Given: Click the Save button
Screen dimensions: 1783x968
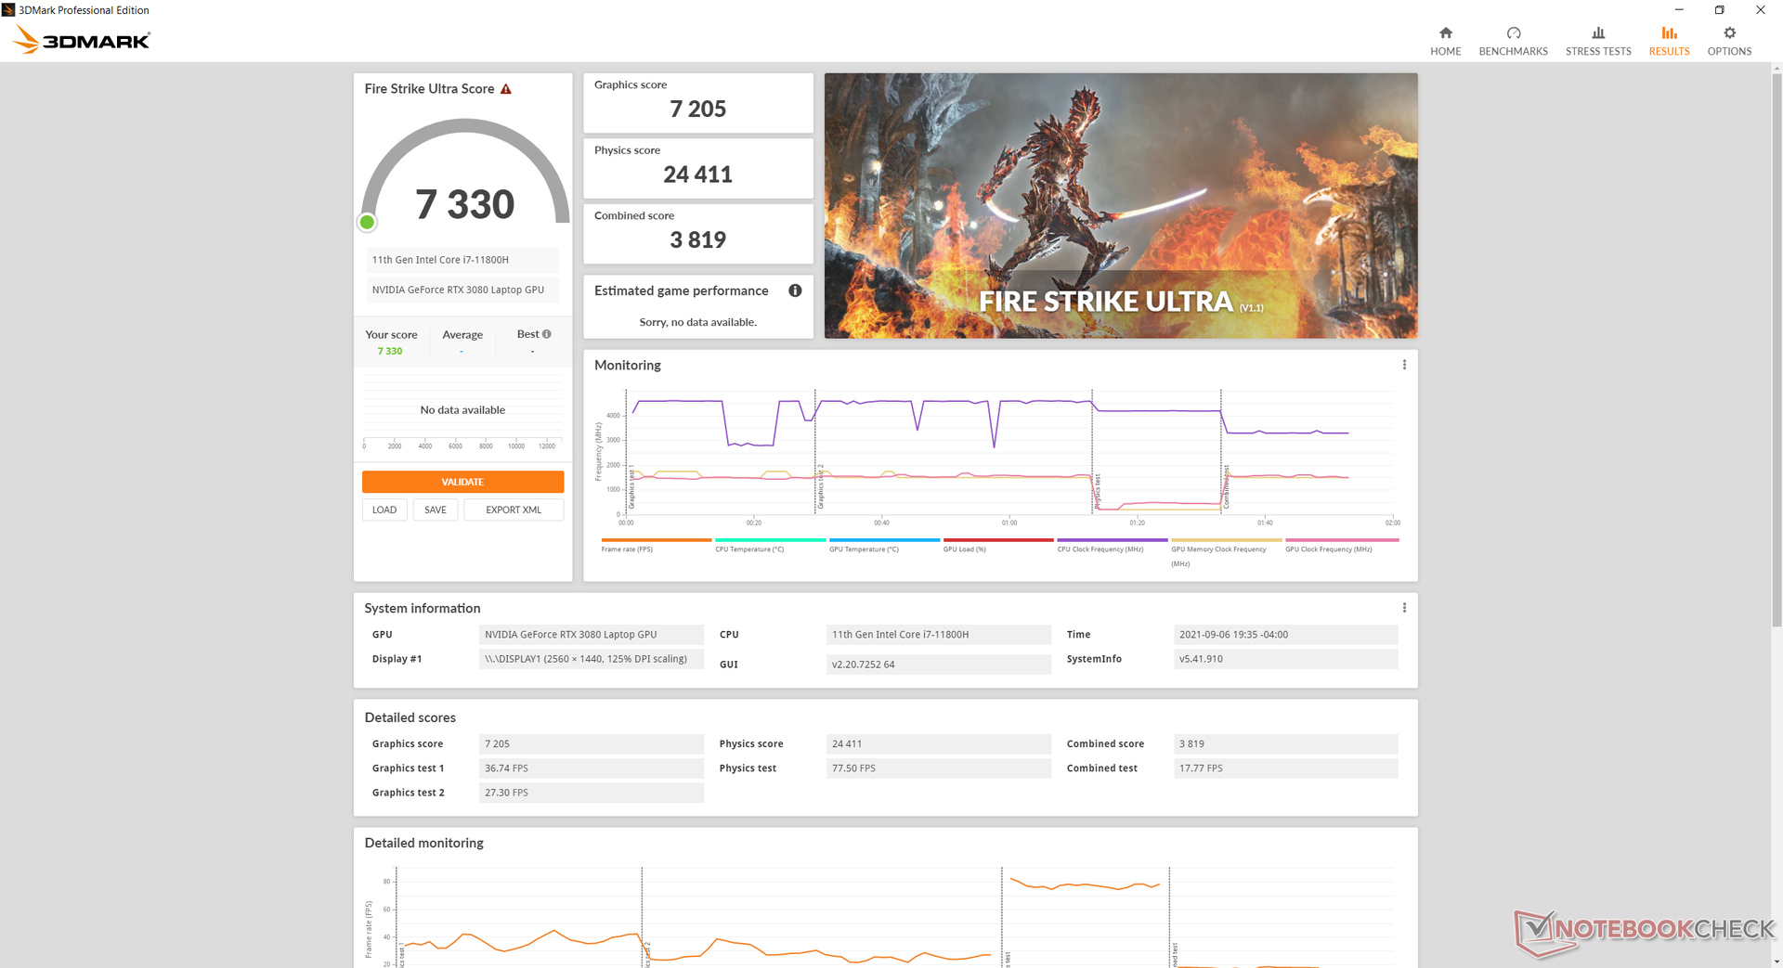Looking at the screenshot, I should click(436, 510).
